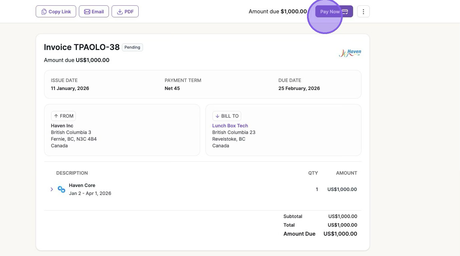Click the up arrow beside FROM
Screen dimensions: 460x256
tap(56, 116)
